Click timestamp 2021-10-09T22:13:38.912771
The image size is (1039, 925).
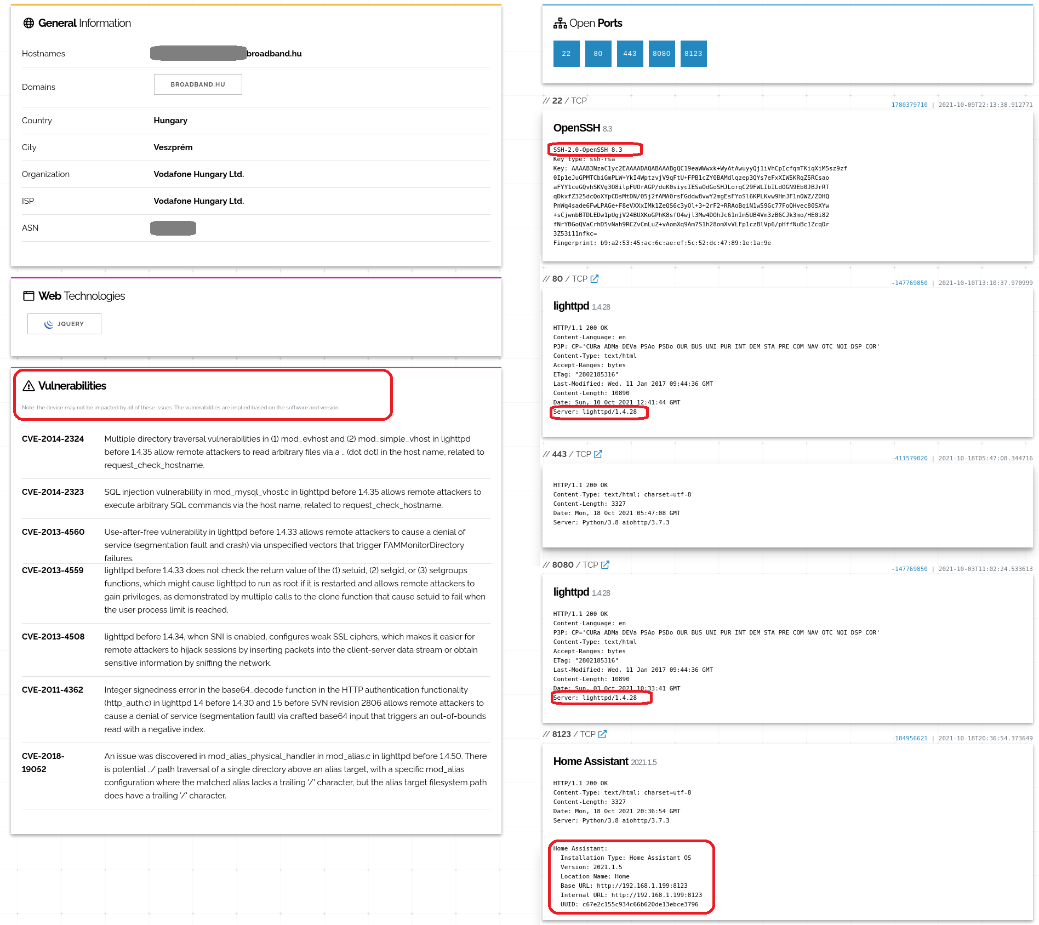coord(985,105)
